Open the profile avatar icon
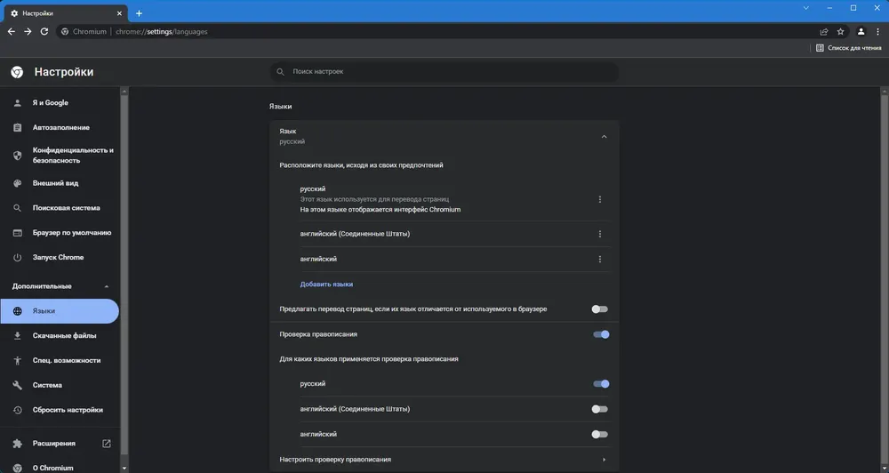 pyautogui.click(x=861, y=32)
